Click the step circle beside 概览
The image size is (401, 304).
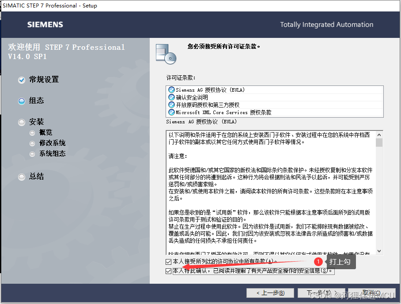coord(32,133)
